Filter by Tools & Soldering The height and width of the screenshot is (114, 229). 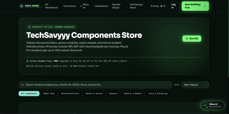(158, 94)
